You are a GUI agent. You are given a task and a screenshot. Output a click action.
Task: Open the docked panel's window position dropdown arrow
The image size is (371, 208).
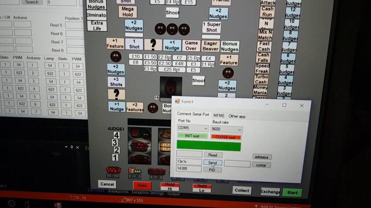coord(66,147)
